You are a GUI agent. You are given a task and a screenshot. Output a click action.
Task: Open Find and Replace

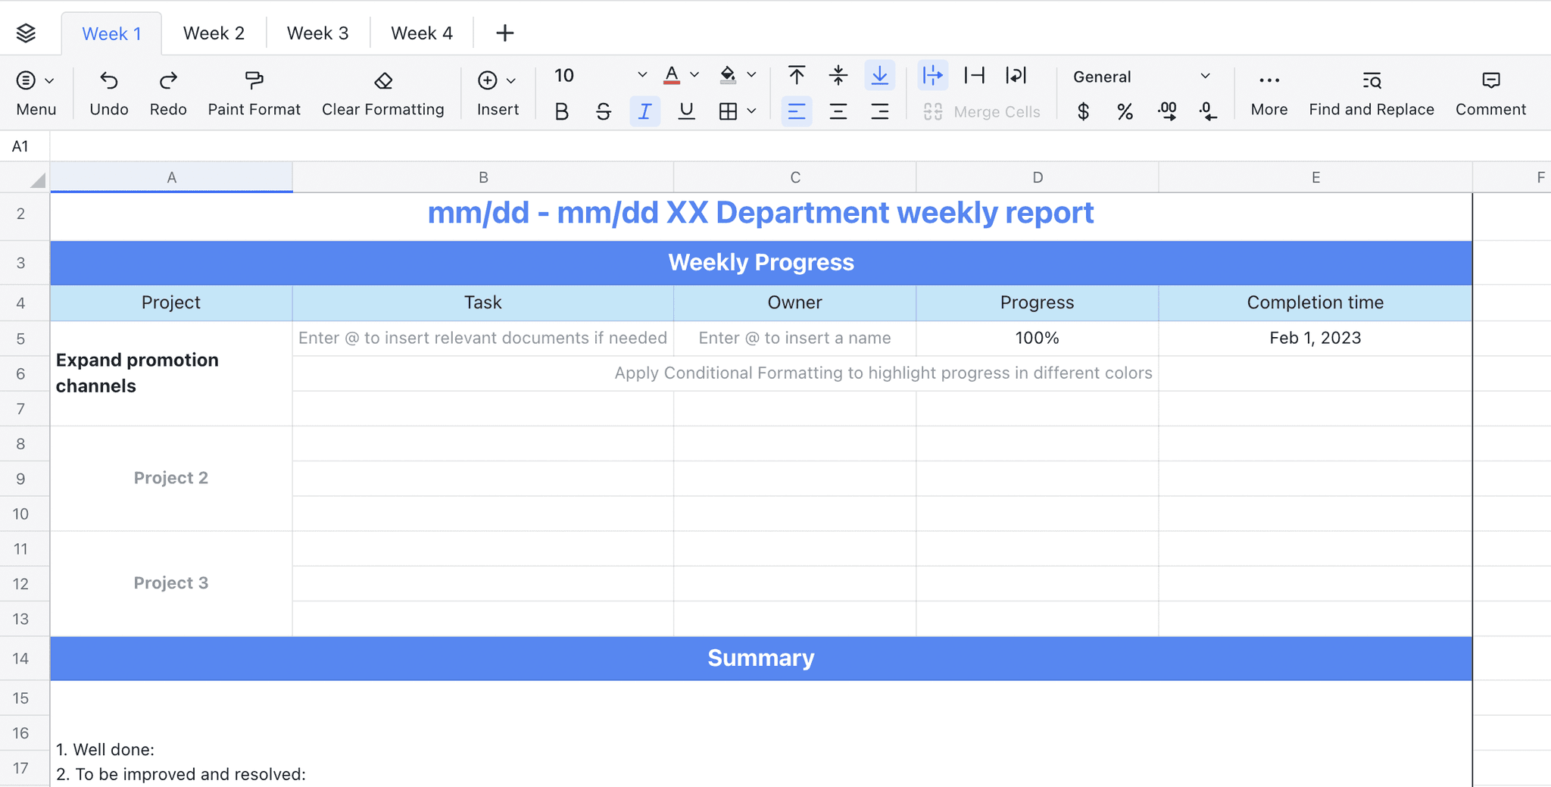(x=1370, y=91)
